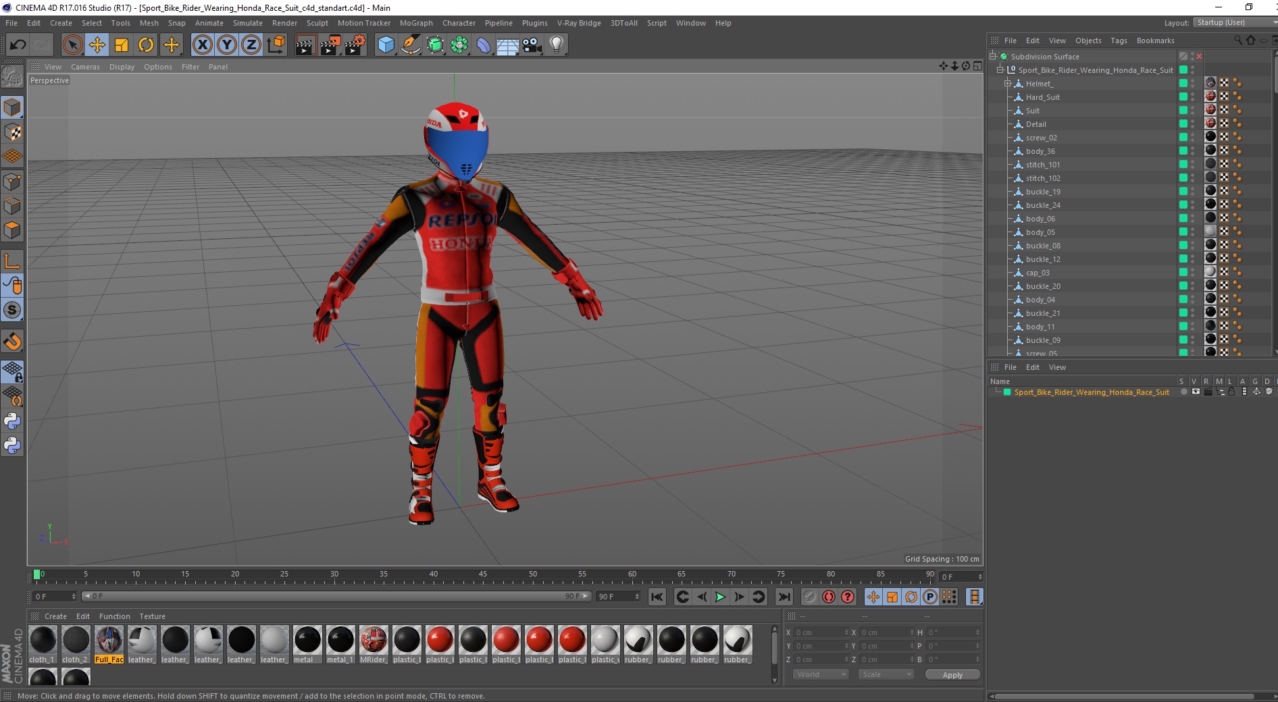Select the Live Selection tool
Screen dimensions: 1278x702
[x=72, y=45]
